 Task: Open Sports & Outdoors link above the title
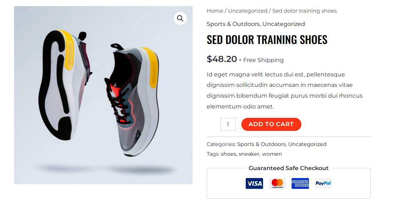pyautogui.click(x=233, y=24)
